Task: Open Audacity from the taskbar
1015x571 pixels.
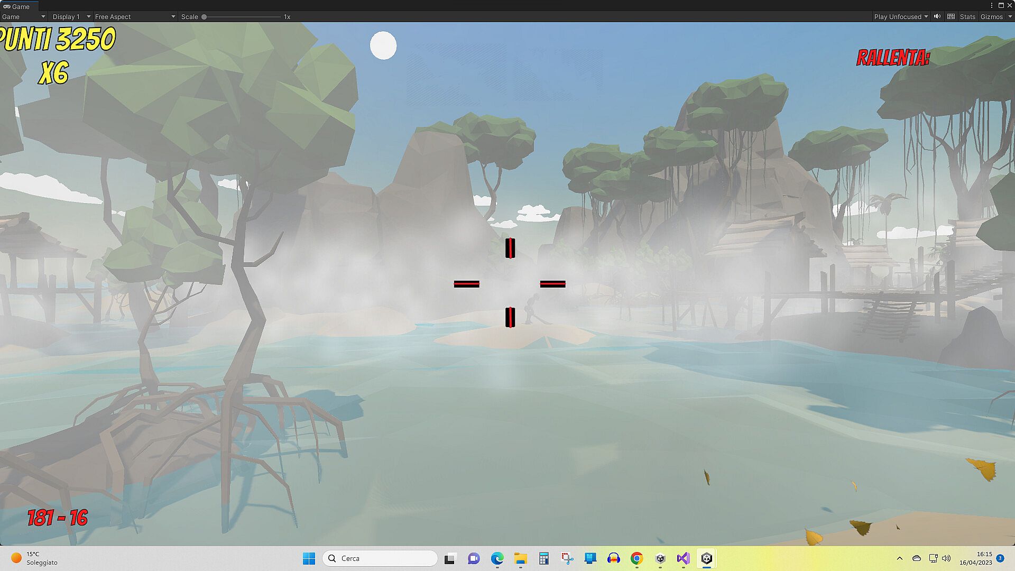Action: (614, 558)
